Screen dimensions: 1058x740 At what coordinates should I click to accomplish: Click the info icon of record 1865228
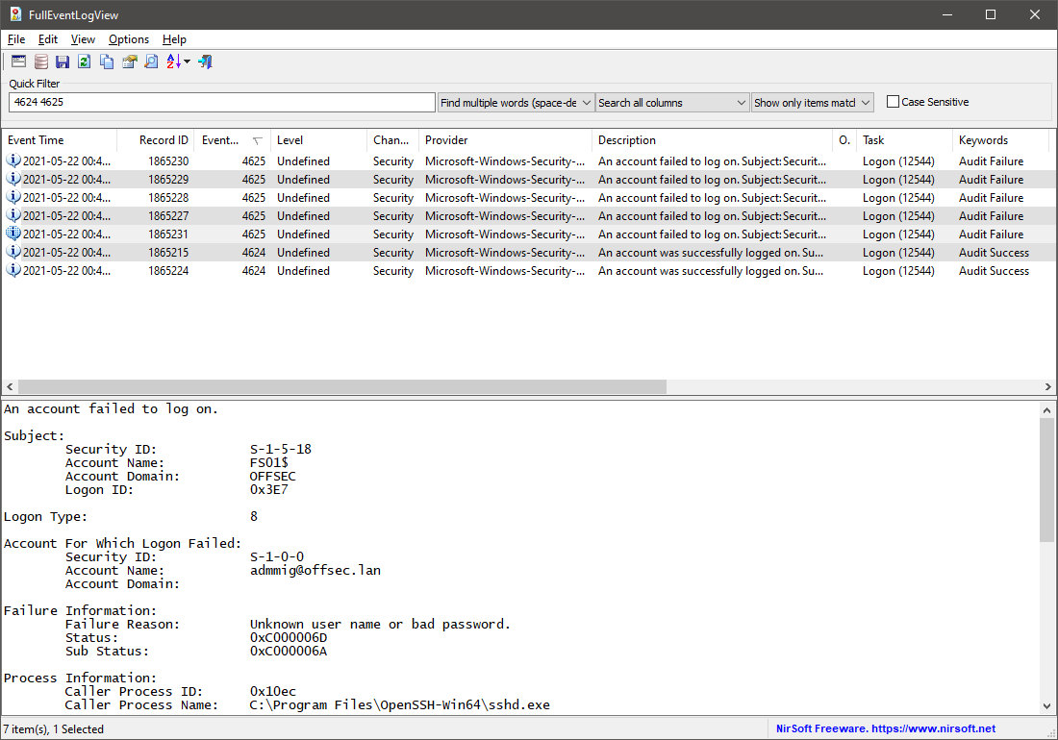[13, 197]
